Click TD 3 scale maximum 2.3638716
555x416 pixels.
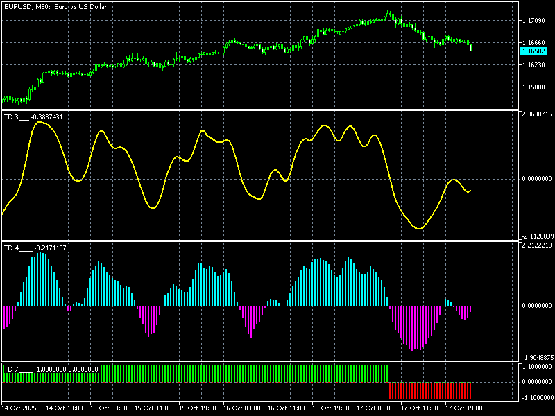tap(536, 114)
